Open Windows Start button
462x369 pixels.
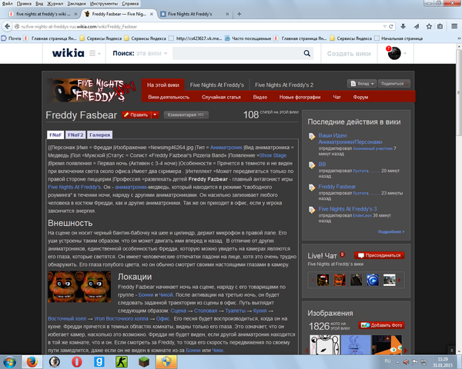(x=10, y=361)
